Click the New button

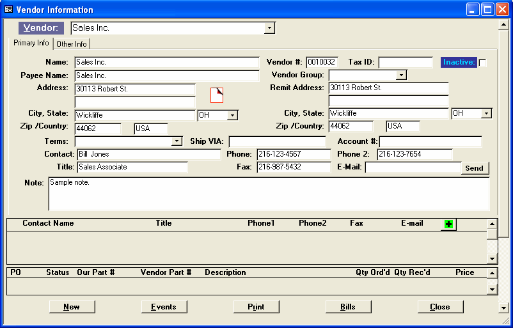(72, 307)
